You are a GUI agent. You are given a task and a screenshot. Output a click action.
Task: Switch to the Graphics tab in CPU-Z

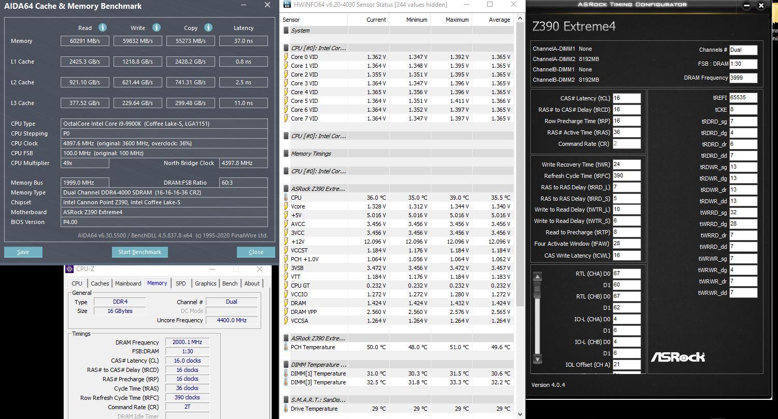click(205, 283)
